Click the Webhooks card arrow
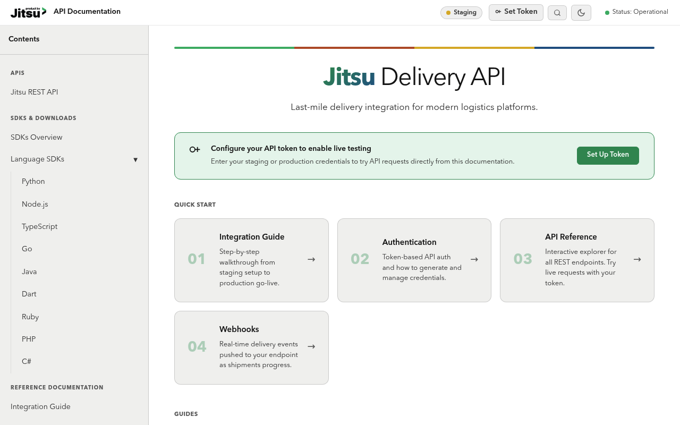680x425 pixels. click(x=311, y=346)
